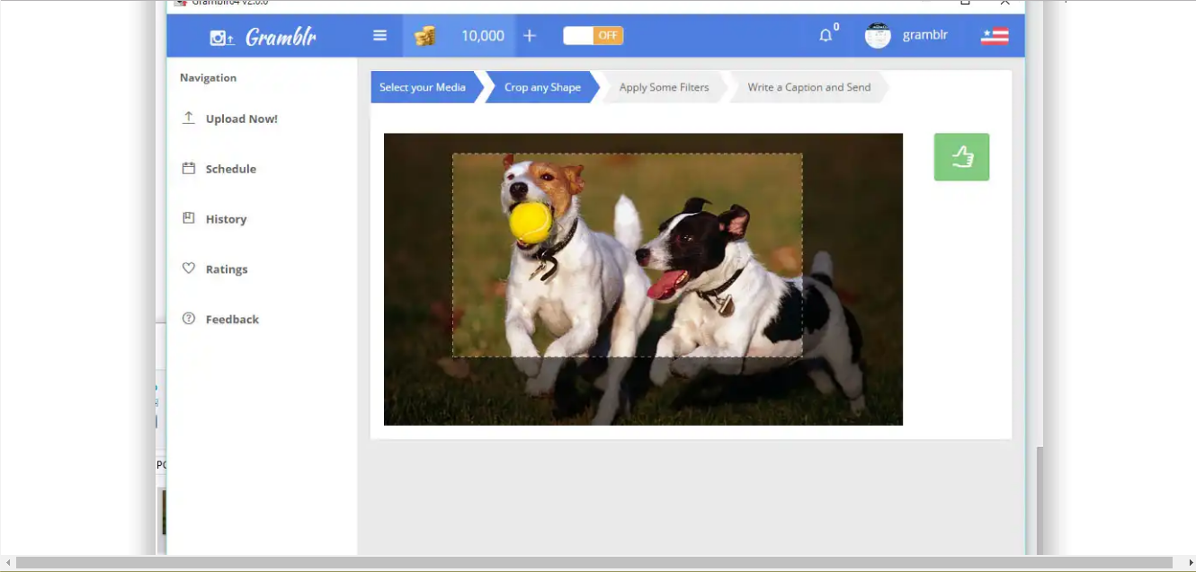Screen dimensions: 1196x572
Task: Click the green thumbs-up confirm button
Action: point(961,157)
